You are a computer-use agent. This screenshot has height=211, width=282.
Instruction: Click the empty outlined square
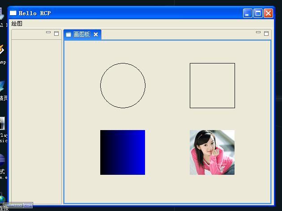[212, 85]
